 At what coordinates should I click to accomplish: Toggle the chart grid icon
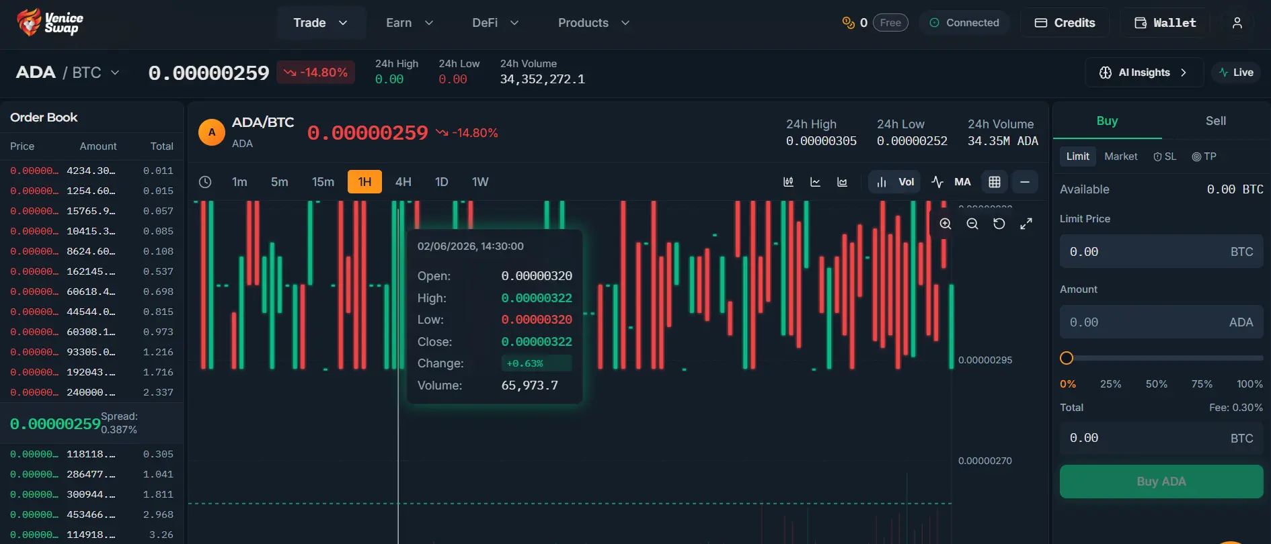pyautogui.click(x=995, y=182)
